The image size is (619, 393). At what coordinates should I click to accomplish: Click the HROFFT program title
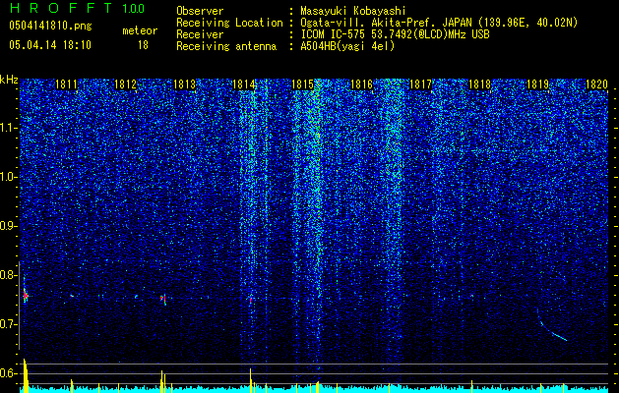coord(61,8)
